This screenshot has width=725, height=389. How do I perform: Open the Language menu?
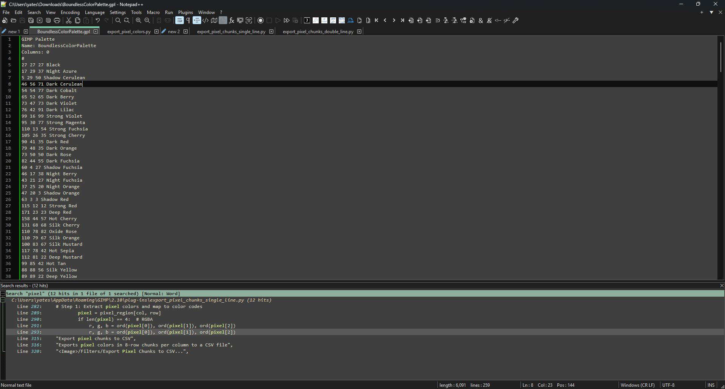click(95, 12)
